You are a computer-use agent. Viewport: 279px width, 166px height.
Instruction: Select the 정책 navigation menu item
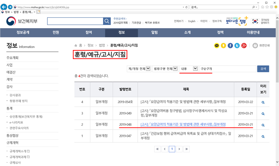coord(220,33)
